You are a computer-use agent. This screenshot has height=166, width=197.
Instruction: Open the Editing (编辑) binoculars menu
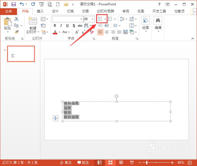click(158, 24)
